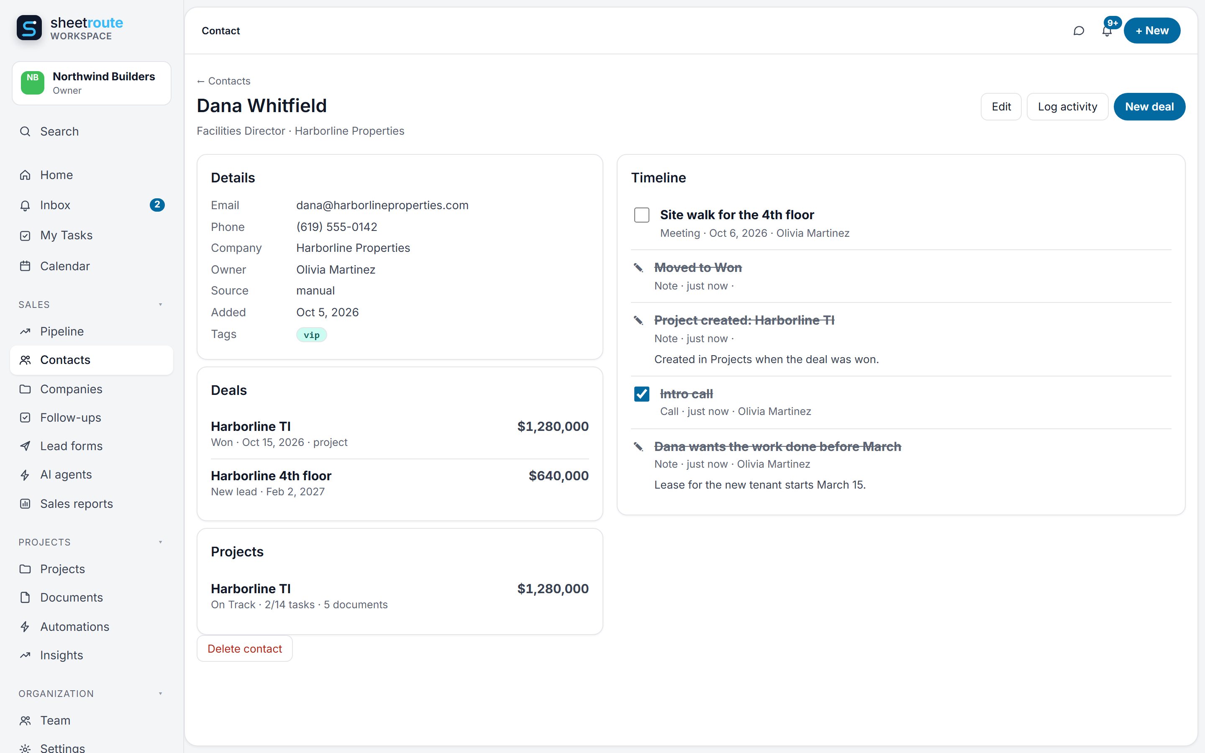Click the Pipeline trend icon
The image size is (1205, 753).
25,331
